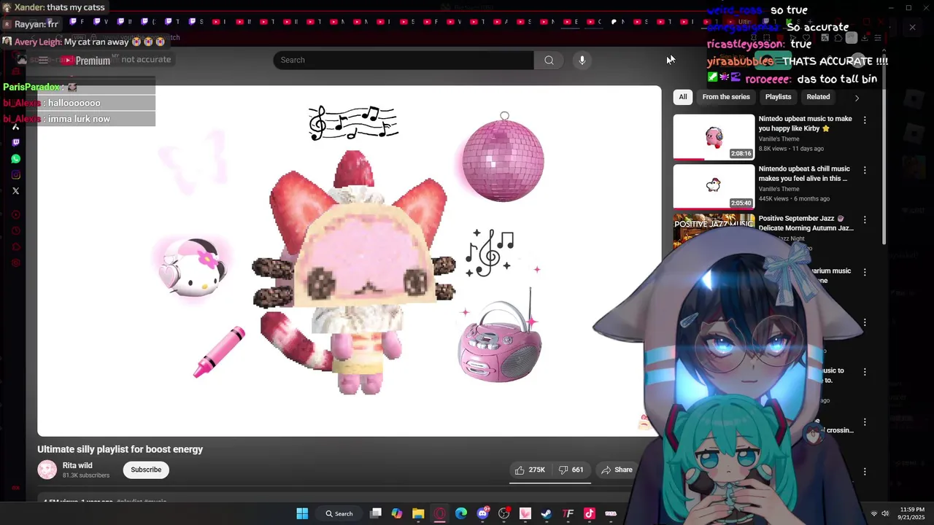This screenshot has height=525, width=934.
Task: Click the Subscribe button
Action: tap(146, 470)
